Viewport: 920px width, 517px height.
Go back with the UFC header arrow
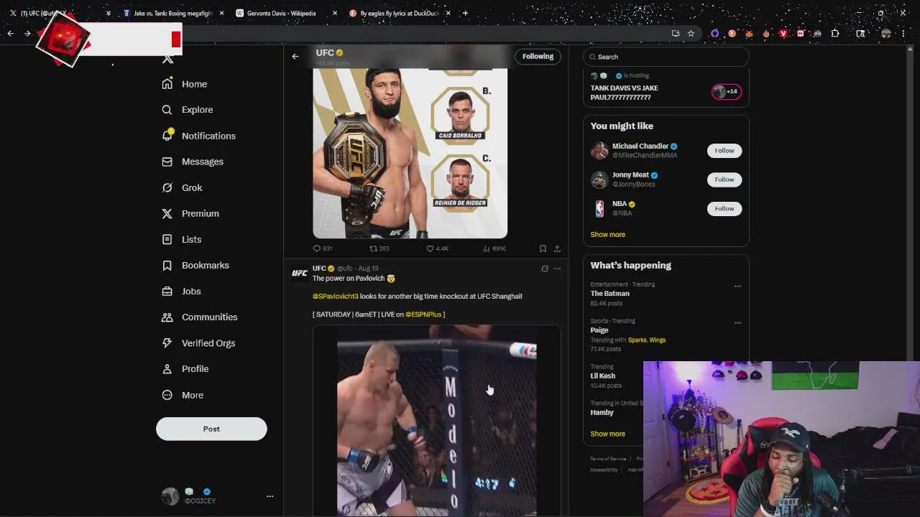coord(295,56)
